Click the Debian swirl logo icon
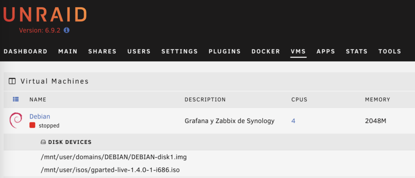This screenshot has height=178, width=415. tap(15, 120)
